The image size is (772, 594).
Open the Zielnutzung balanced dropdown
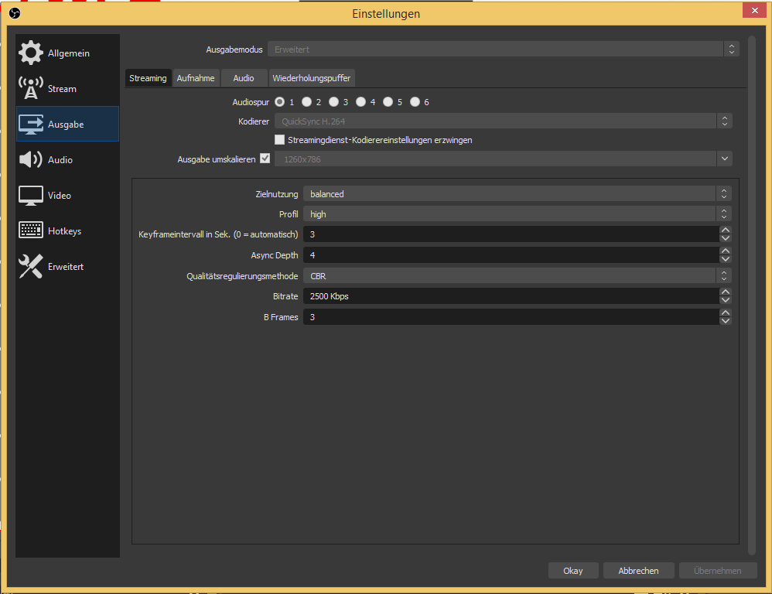pos(517,194)
